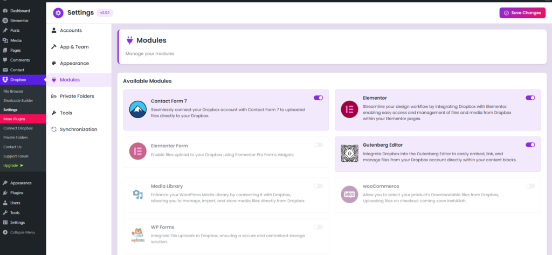Click the Users person icon in admin menu
The image size is (552, 255).
pyautogui.click(x=5, y=203)
